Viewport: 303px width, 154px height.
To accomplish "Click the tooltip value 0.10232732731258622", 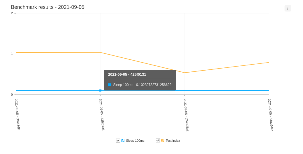I will (x=154, y=85).
